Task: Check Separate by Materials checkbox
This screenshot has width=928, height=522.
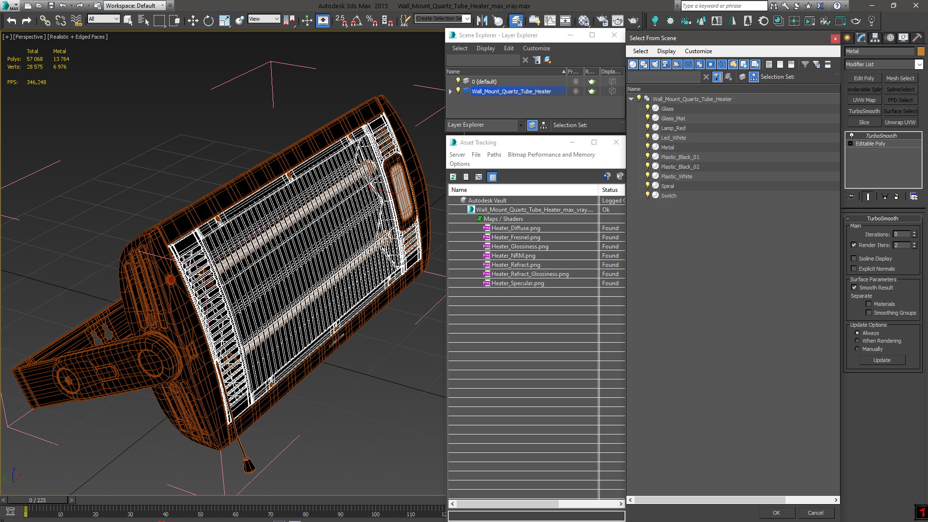Action: click(x=869, y=304)
